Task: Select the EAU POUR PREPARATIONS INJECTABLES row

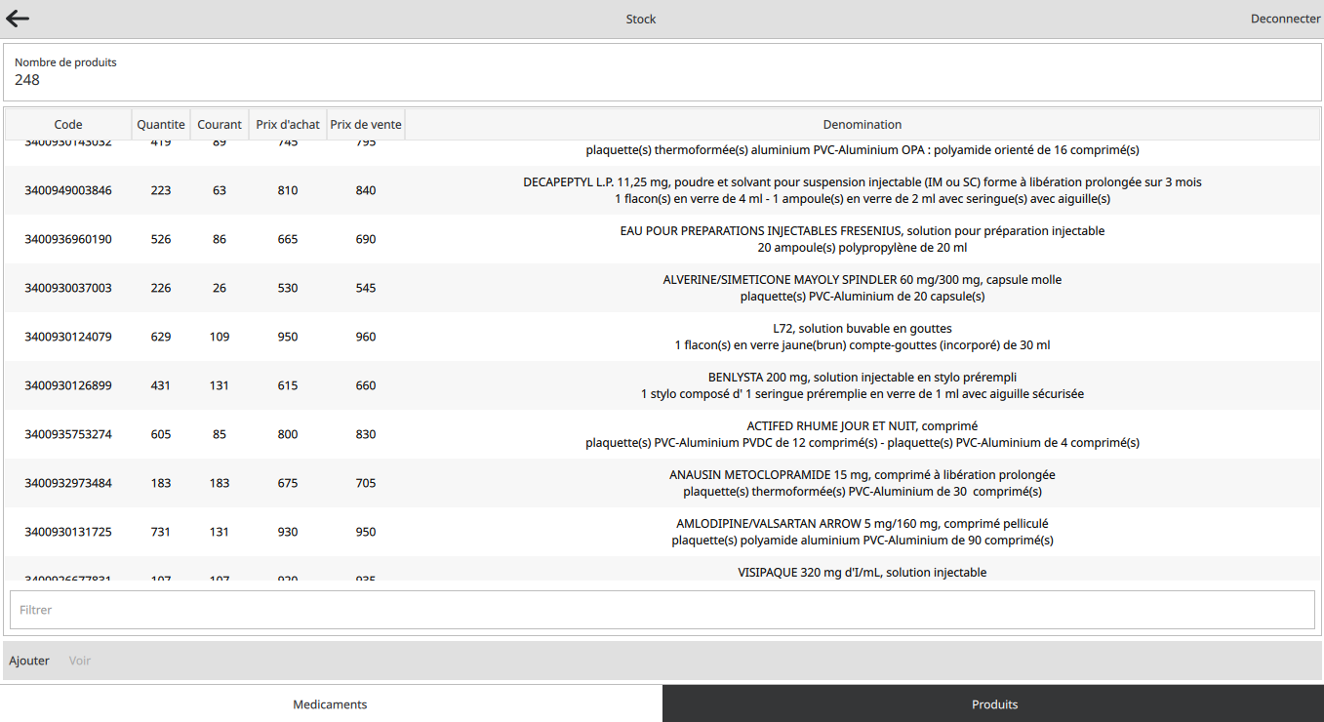Action: click(x=862, y=239)
